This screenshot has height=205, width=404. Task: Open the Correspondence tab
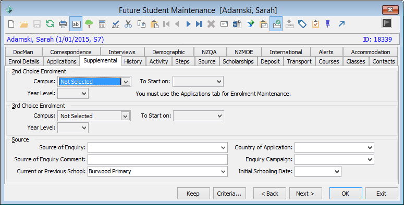click(71, 52)
